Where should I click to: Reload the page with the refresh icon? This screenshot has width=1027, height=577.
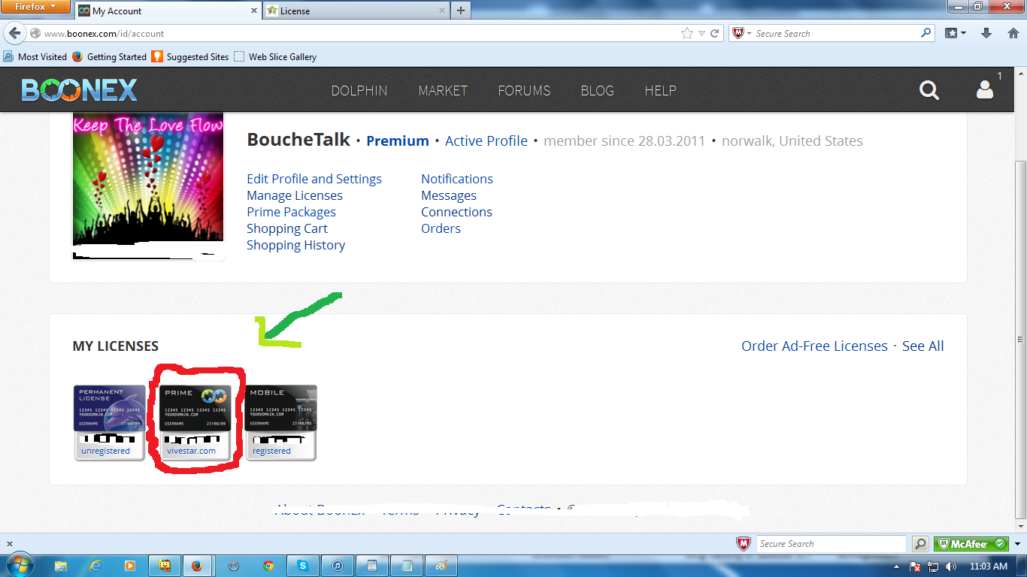(715, 33)
